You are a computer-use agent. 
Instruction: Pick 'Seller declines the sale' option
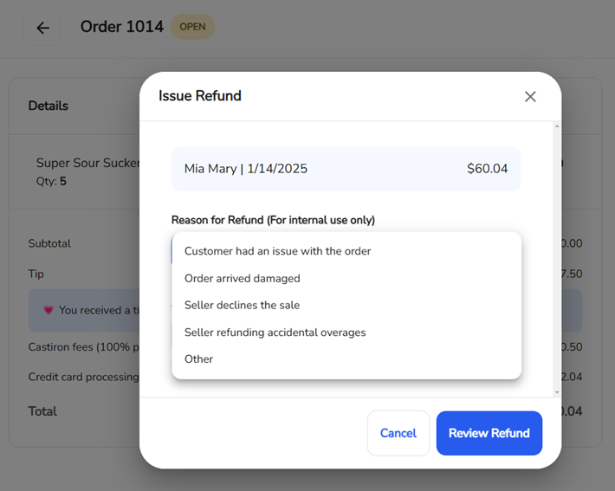(346, 305)
